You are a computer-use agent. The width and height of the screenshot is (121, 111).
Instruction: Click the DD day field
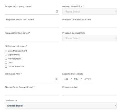coord(66,79)
